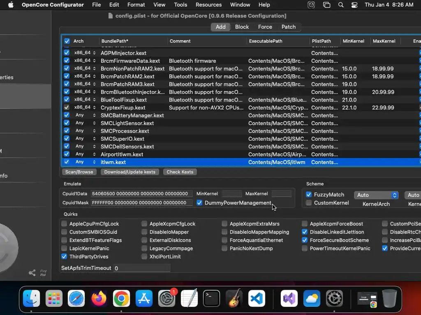Enable the AppleCpuPmCfgLock quirk
The image size is (421, 315).
point(64,224)
